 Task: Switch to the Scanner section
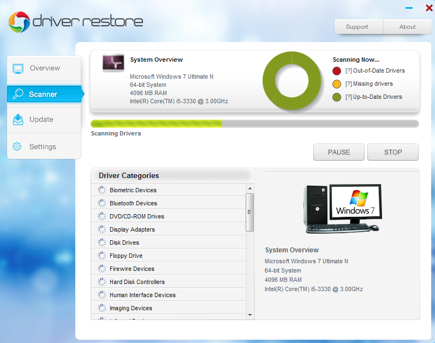44,94
